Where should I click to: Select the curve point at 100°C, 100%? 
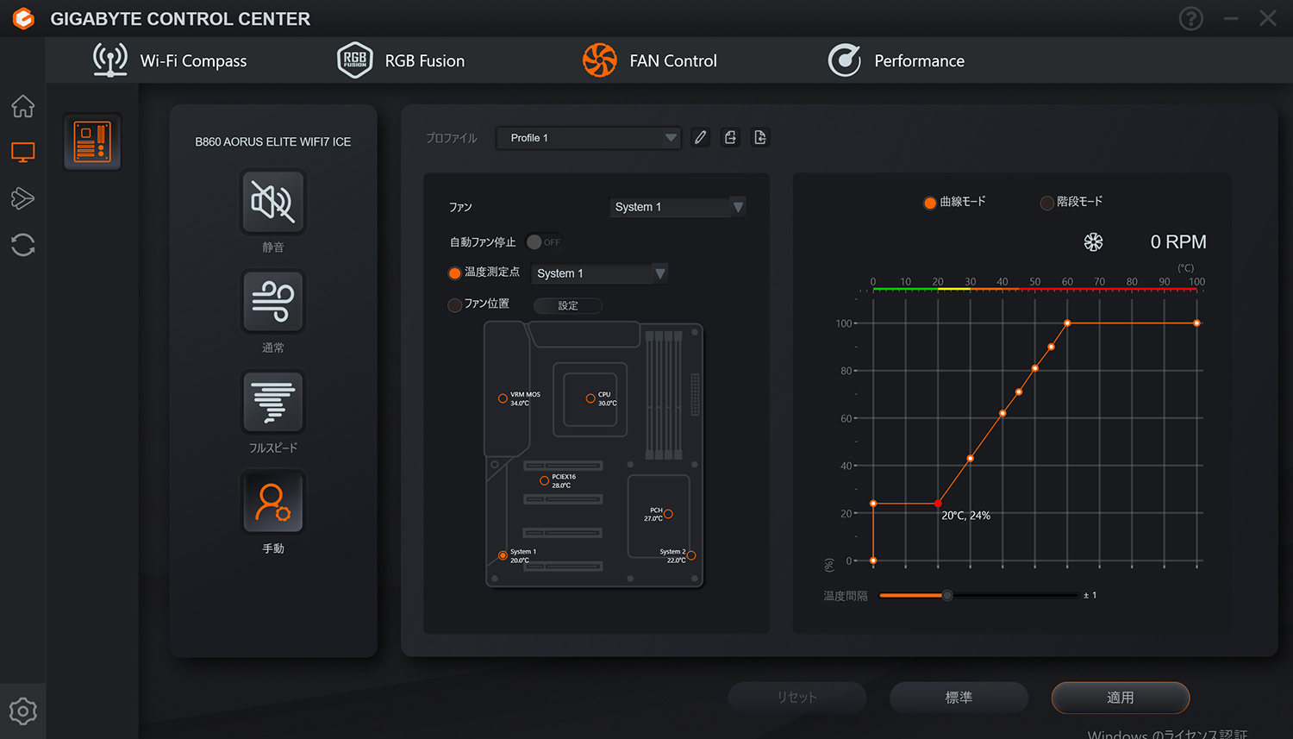(1196, 323)
